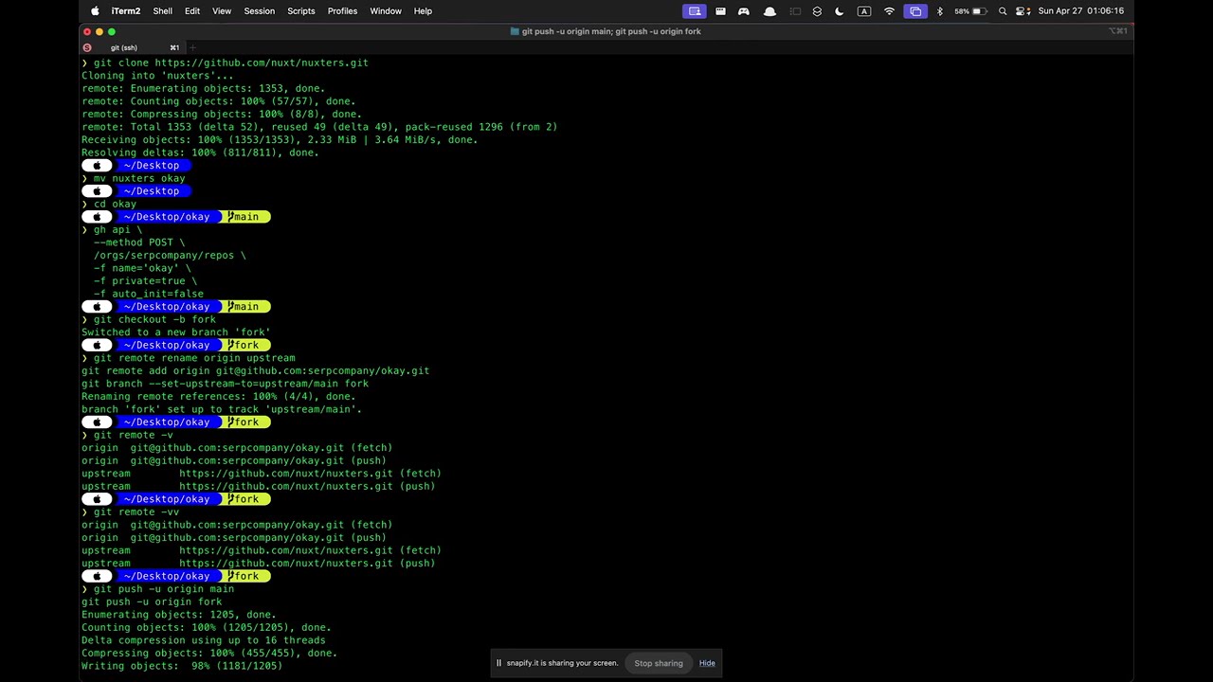
Task: Click the '-f auto_init=false' line
Action: (149, 294)
